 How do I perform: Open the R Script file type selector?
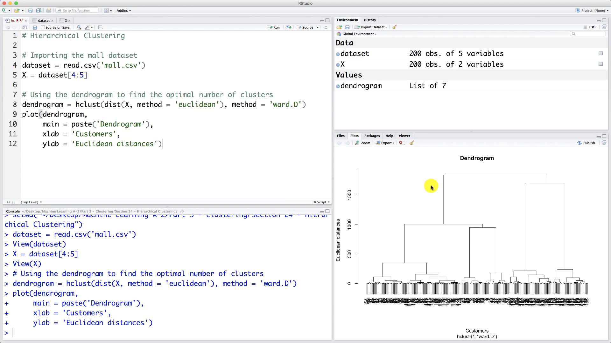tap(322, 202)
